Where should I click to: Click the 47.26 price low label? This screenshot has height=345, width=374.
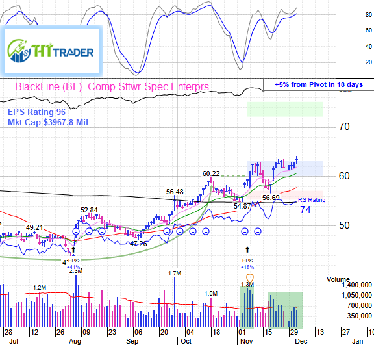[138, 244]
